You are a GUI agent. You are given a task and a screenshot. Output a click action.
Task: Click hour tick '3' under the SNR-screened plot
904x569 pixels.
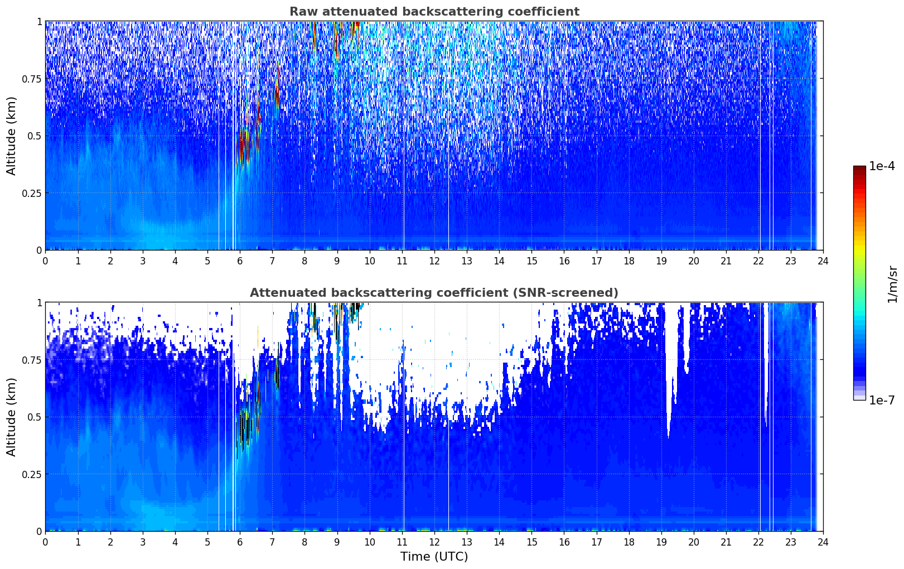point(143,542)
